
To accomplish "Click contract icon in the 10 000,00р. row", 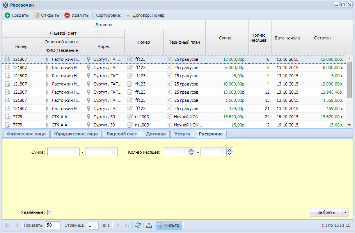I will coord(130,84).
